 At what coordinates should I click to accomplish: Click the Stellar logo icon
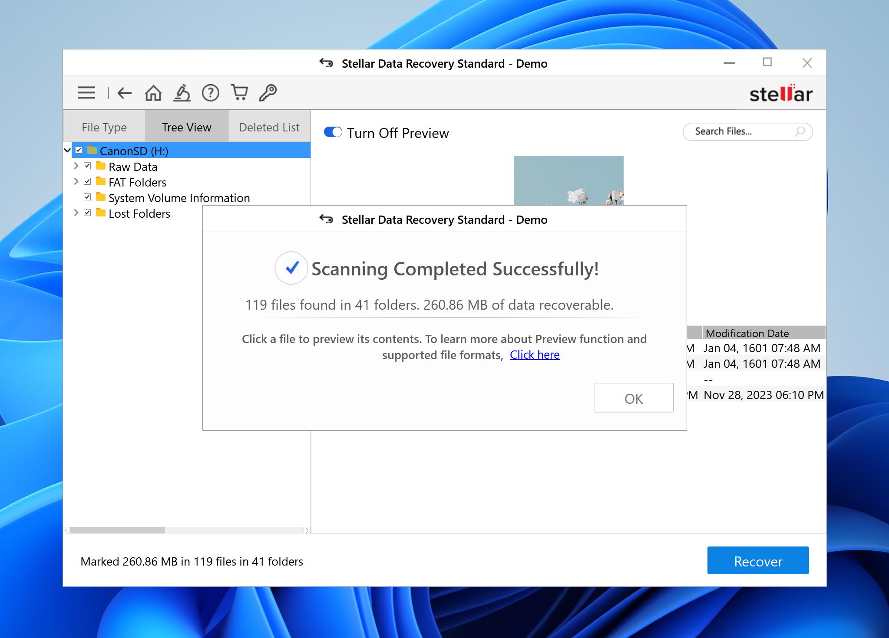pyautogui.click(x=779, y=93)
